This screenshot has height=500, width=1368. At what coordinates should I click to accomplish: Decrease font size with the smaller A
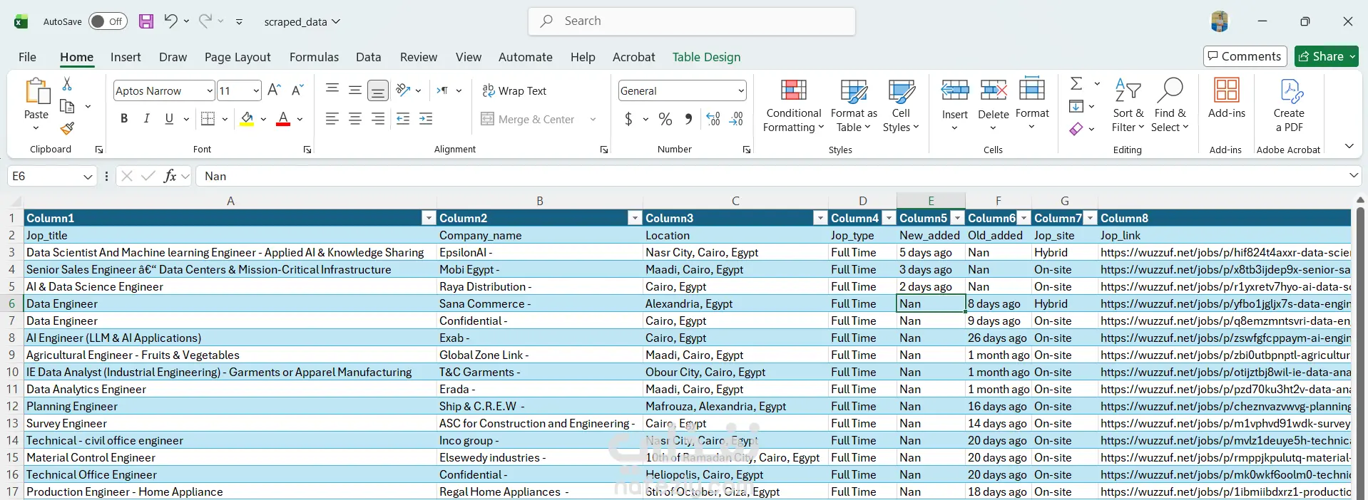pyautogui.click(x=298, y=90)
